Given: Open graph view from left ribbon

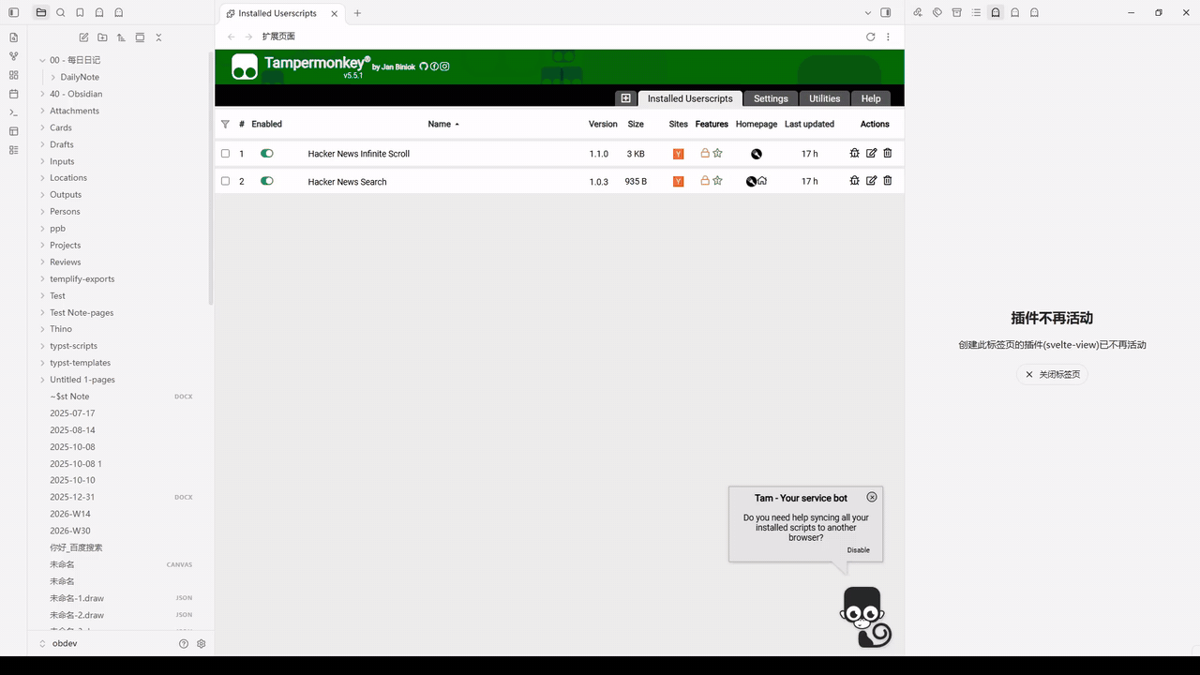Looking at the screenshot, I should [13, 56].
